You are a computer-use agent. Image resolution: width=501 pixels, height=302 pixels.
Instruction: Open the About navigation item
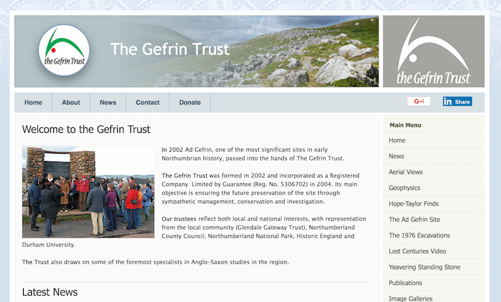tap(71, 103)
